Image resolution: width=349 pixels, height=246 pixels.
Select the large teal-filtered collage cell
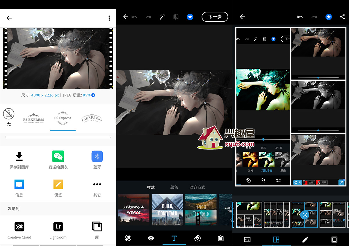coord(263,107)
